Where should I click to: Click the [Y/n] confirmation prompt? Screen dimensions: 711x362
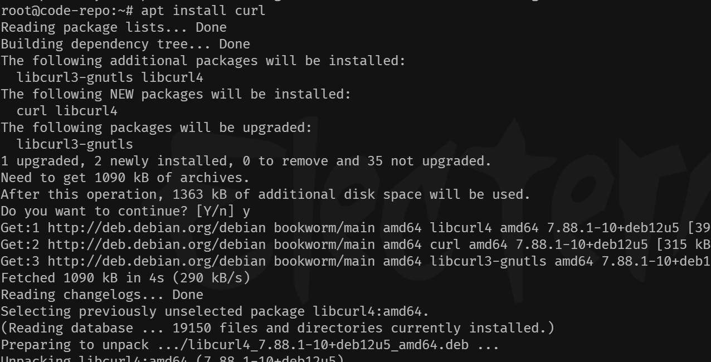pyautogui.click(x=215, y=211)
